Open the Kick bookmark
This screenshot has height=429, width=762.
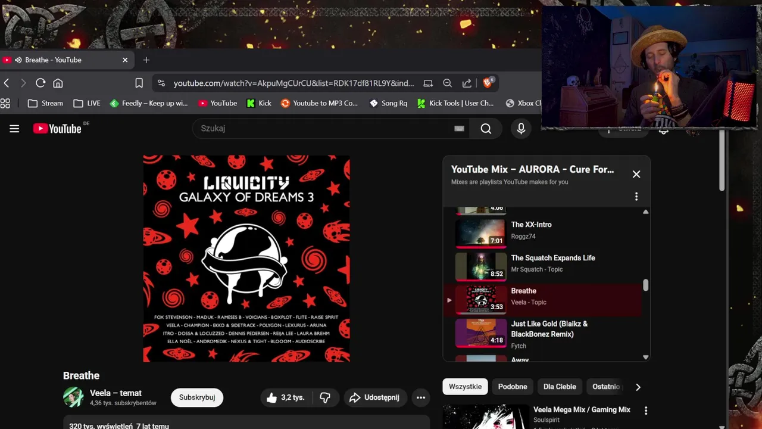coord(259,103)
